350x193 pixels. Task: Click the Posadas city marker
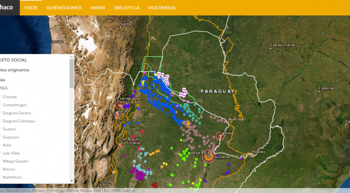[x=252, y=154]
